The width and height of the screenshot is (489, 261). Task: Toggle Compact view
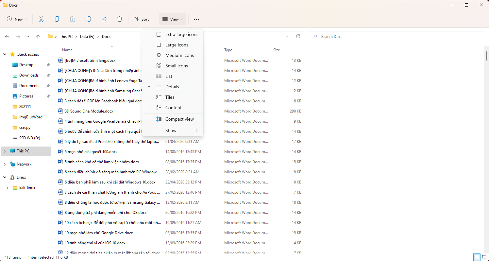click(173, 119)
